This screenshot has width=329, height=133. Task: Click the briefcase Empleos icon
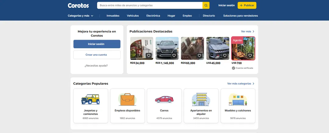127,99
